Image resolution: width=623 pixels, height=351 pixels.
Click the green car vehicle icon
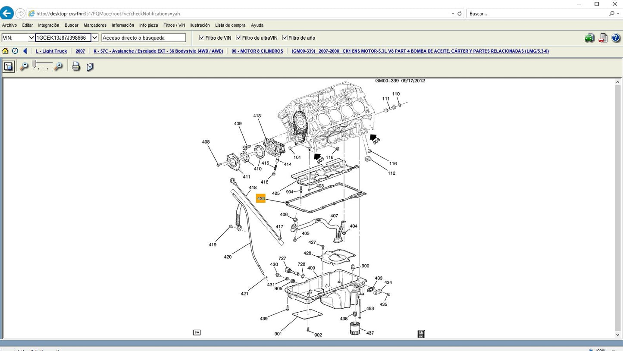tap(589, 38)
